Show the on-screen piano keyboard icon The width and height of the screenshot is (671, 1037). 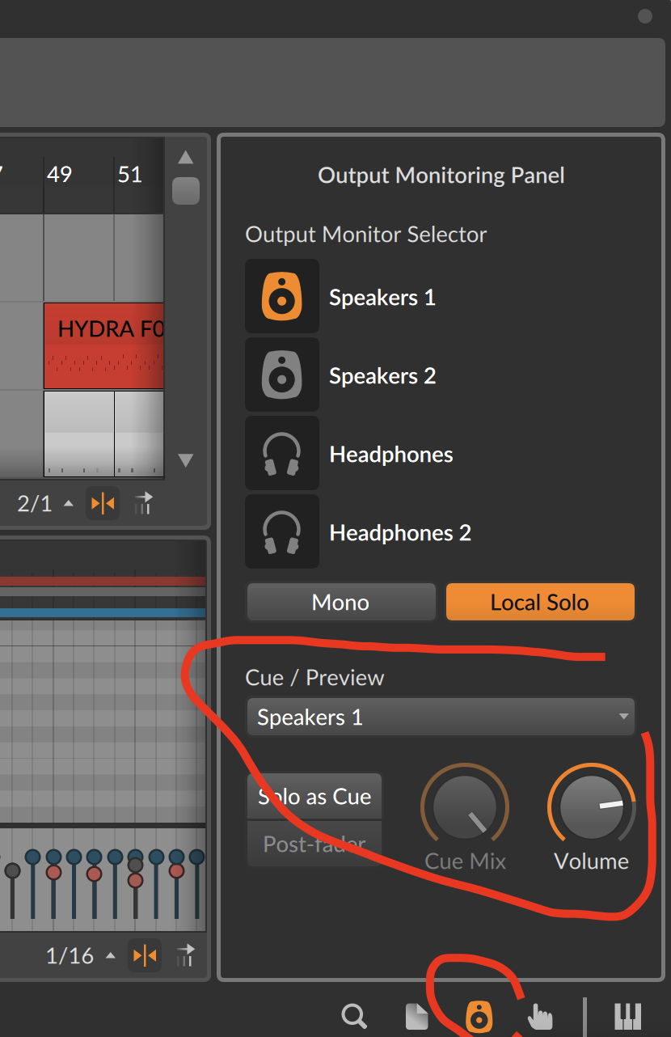(x=627, y=1016)
